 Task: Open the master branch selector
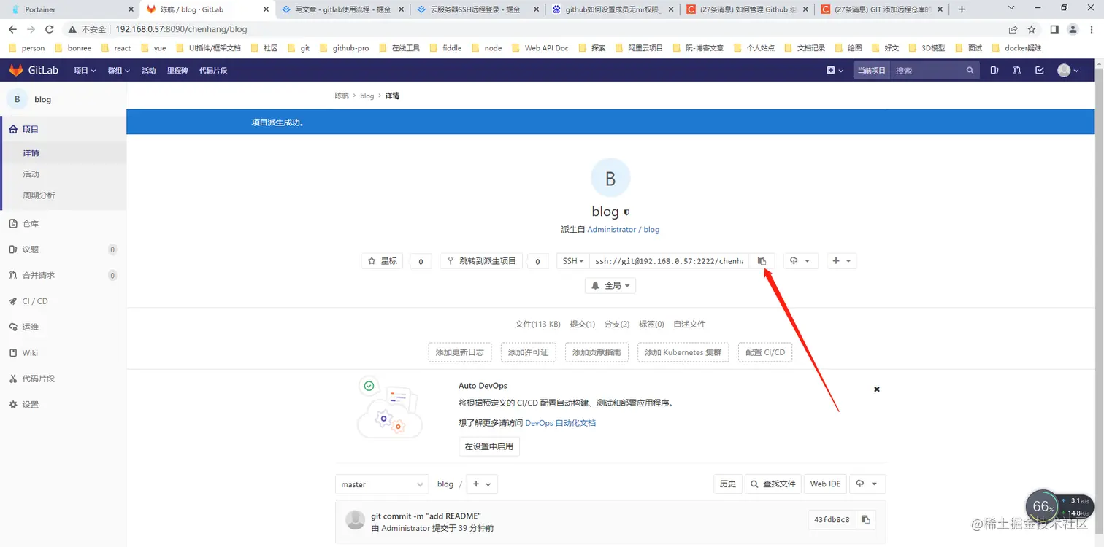point(382,484)
